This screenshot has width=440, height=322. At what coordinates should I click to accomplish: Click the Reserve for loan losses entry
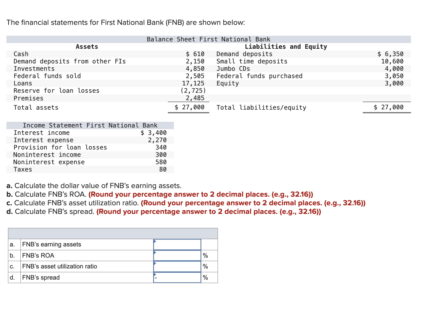click(x=56, y=91)
